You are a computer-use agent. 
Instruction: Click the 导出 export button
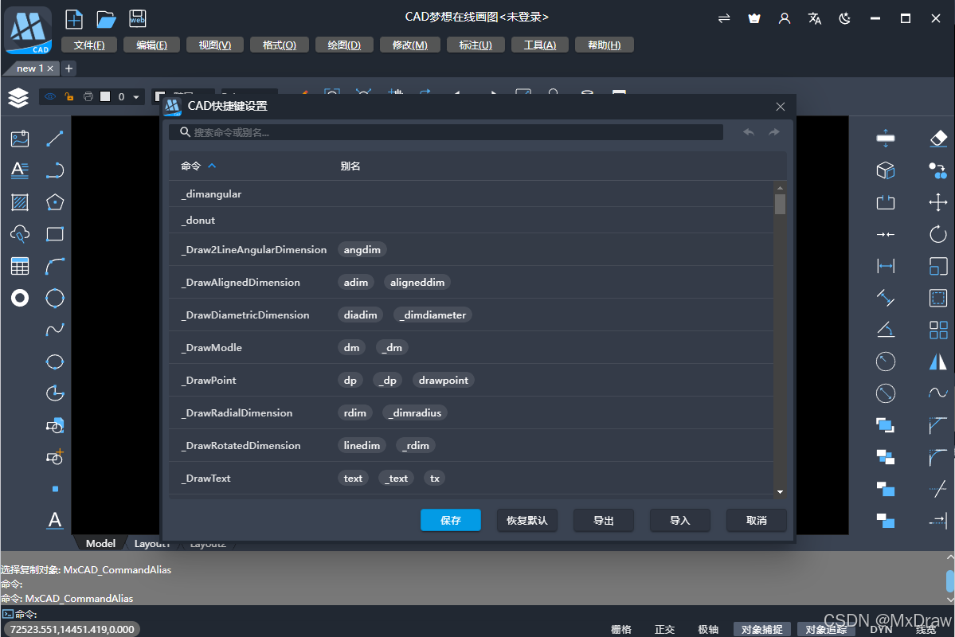[604, 520]
